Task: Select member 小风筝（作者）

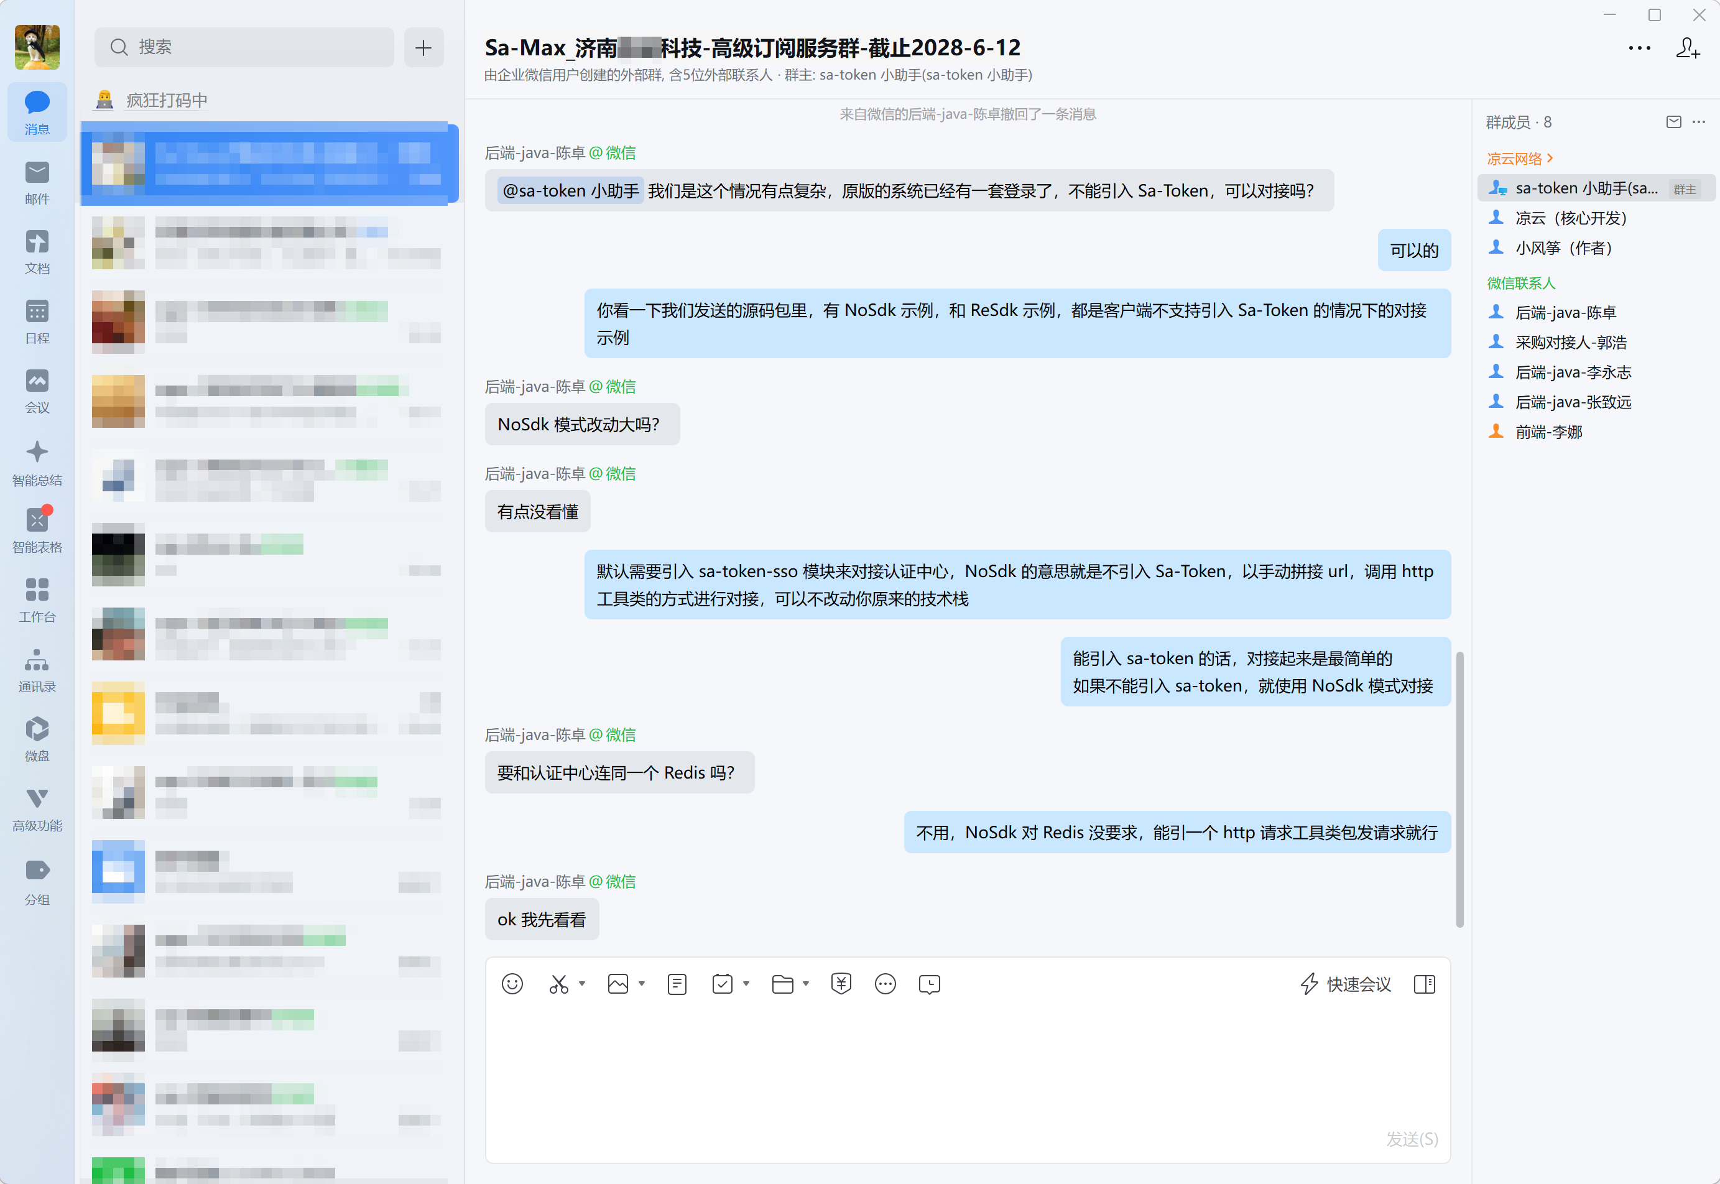Action: (x=1597, y=247)
